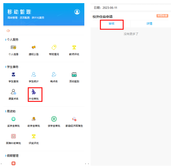Open 教师评优 trophy icon
The image size is (171, 168).
tap(74, 48)
